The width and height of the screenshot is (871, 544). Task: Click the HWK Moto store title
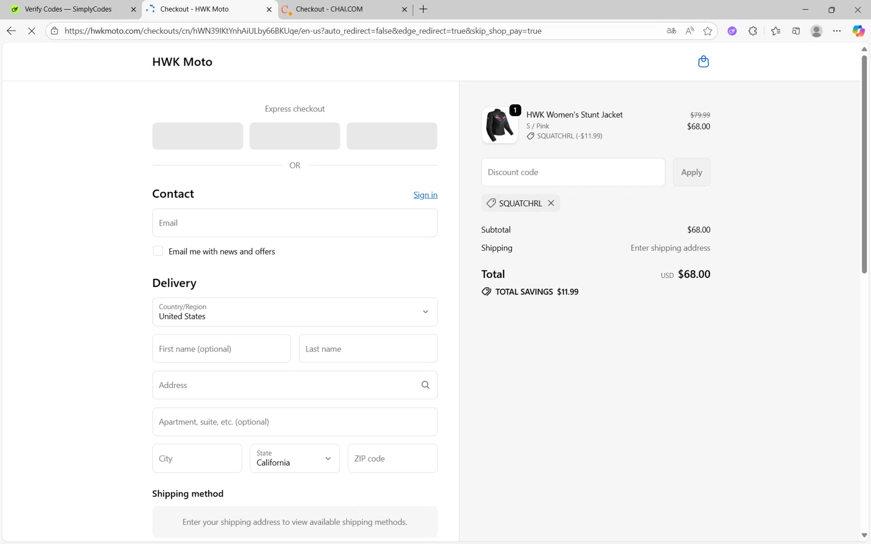click(182, 62)
